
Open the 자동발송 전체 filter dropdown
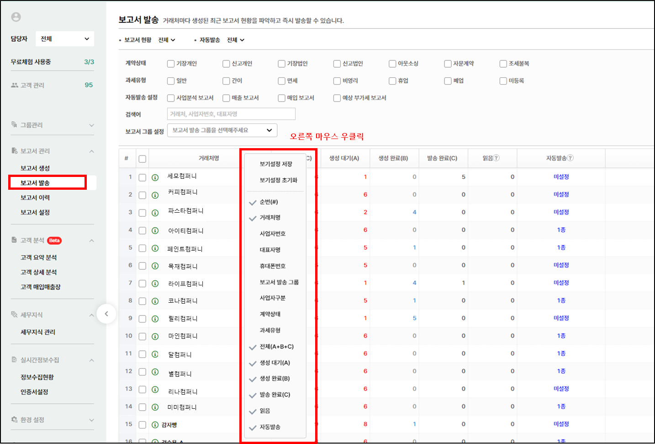pos(236,40)
